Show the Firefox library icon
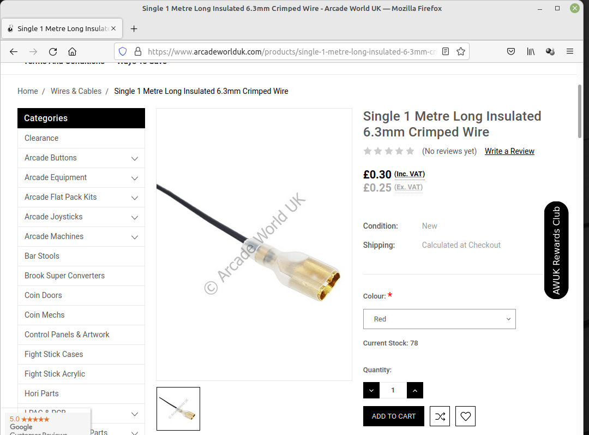Image resolution: width=589 pixels, height=435 pixels. pos(531,51)
